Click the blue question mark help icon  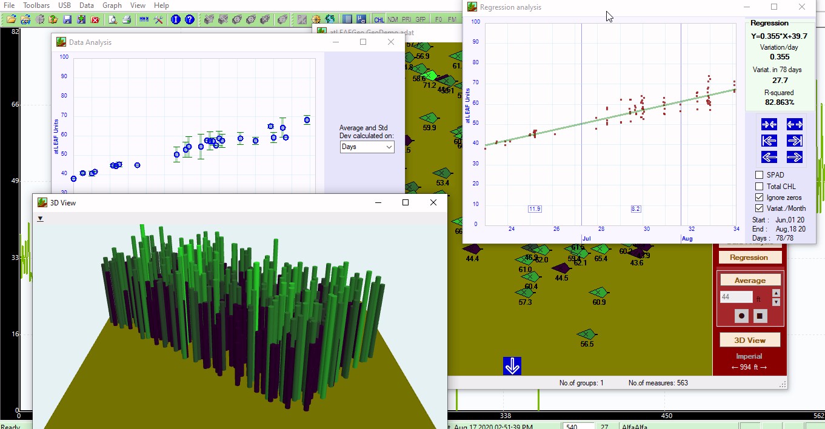[x=190, y=19]
